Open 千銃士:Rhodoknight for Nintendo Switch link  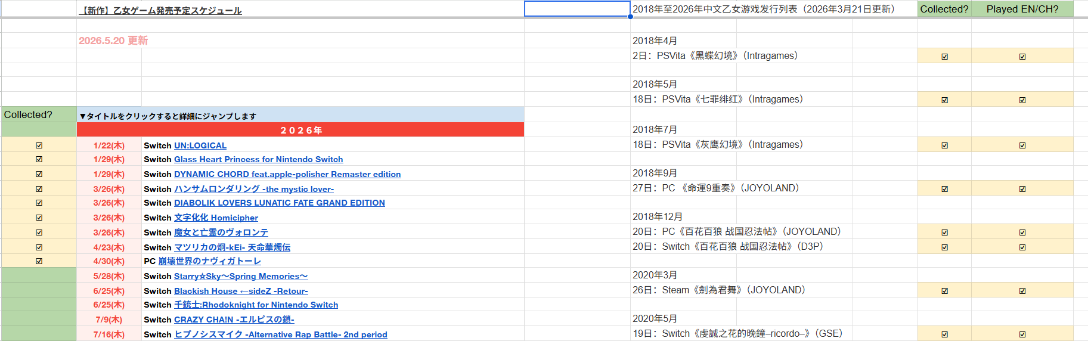pos(256,305)
